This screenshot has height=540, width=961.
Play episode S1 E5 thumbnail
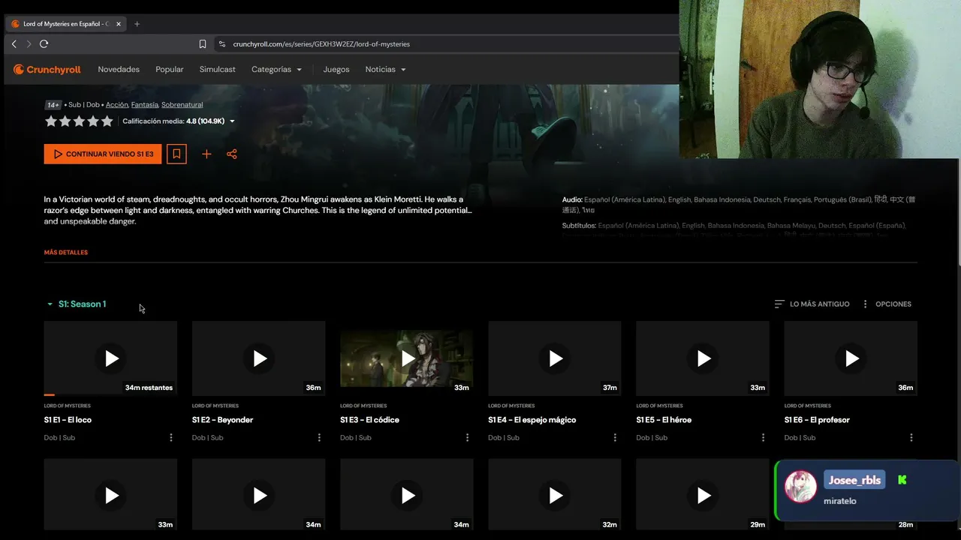coord(703,358)
